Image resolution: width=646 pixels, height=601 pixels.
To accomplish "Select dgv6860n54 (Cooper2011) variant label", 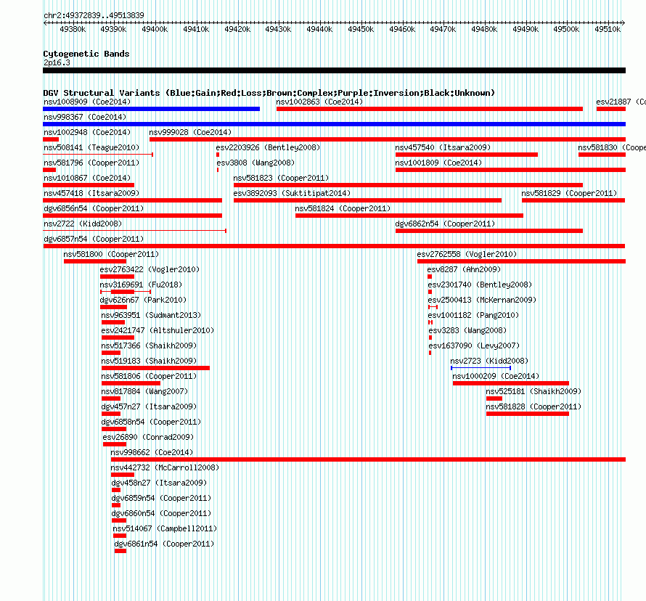I will [161, 513].
